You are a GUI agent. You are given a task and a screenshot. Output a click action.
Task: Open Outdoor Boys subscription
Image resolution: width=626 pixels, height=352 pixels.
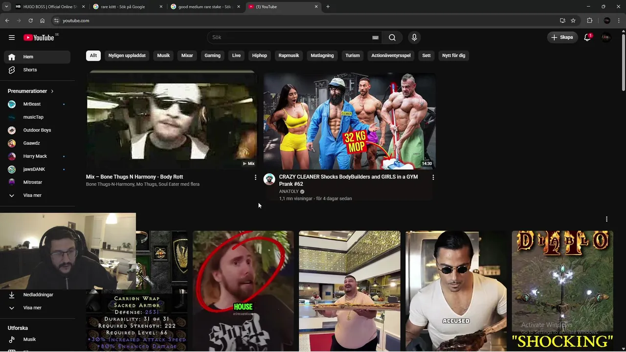37,130
